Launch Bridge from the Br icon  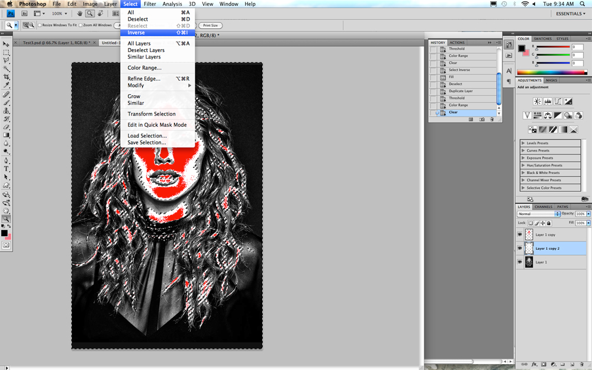click(x=24, y=13)
